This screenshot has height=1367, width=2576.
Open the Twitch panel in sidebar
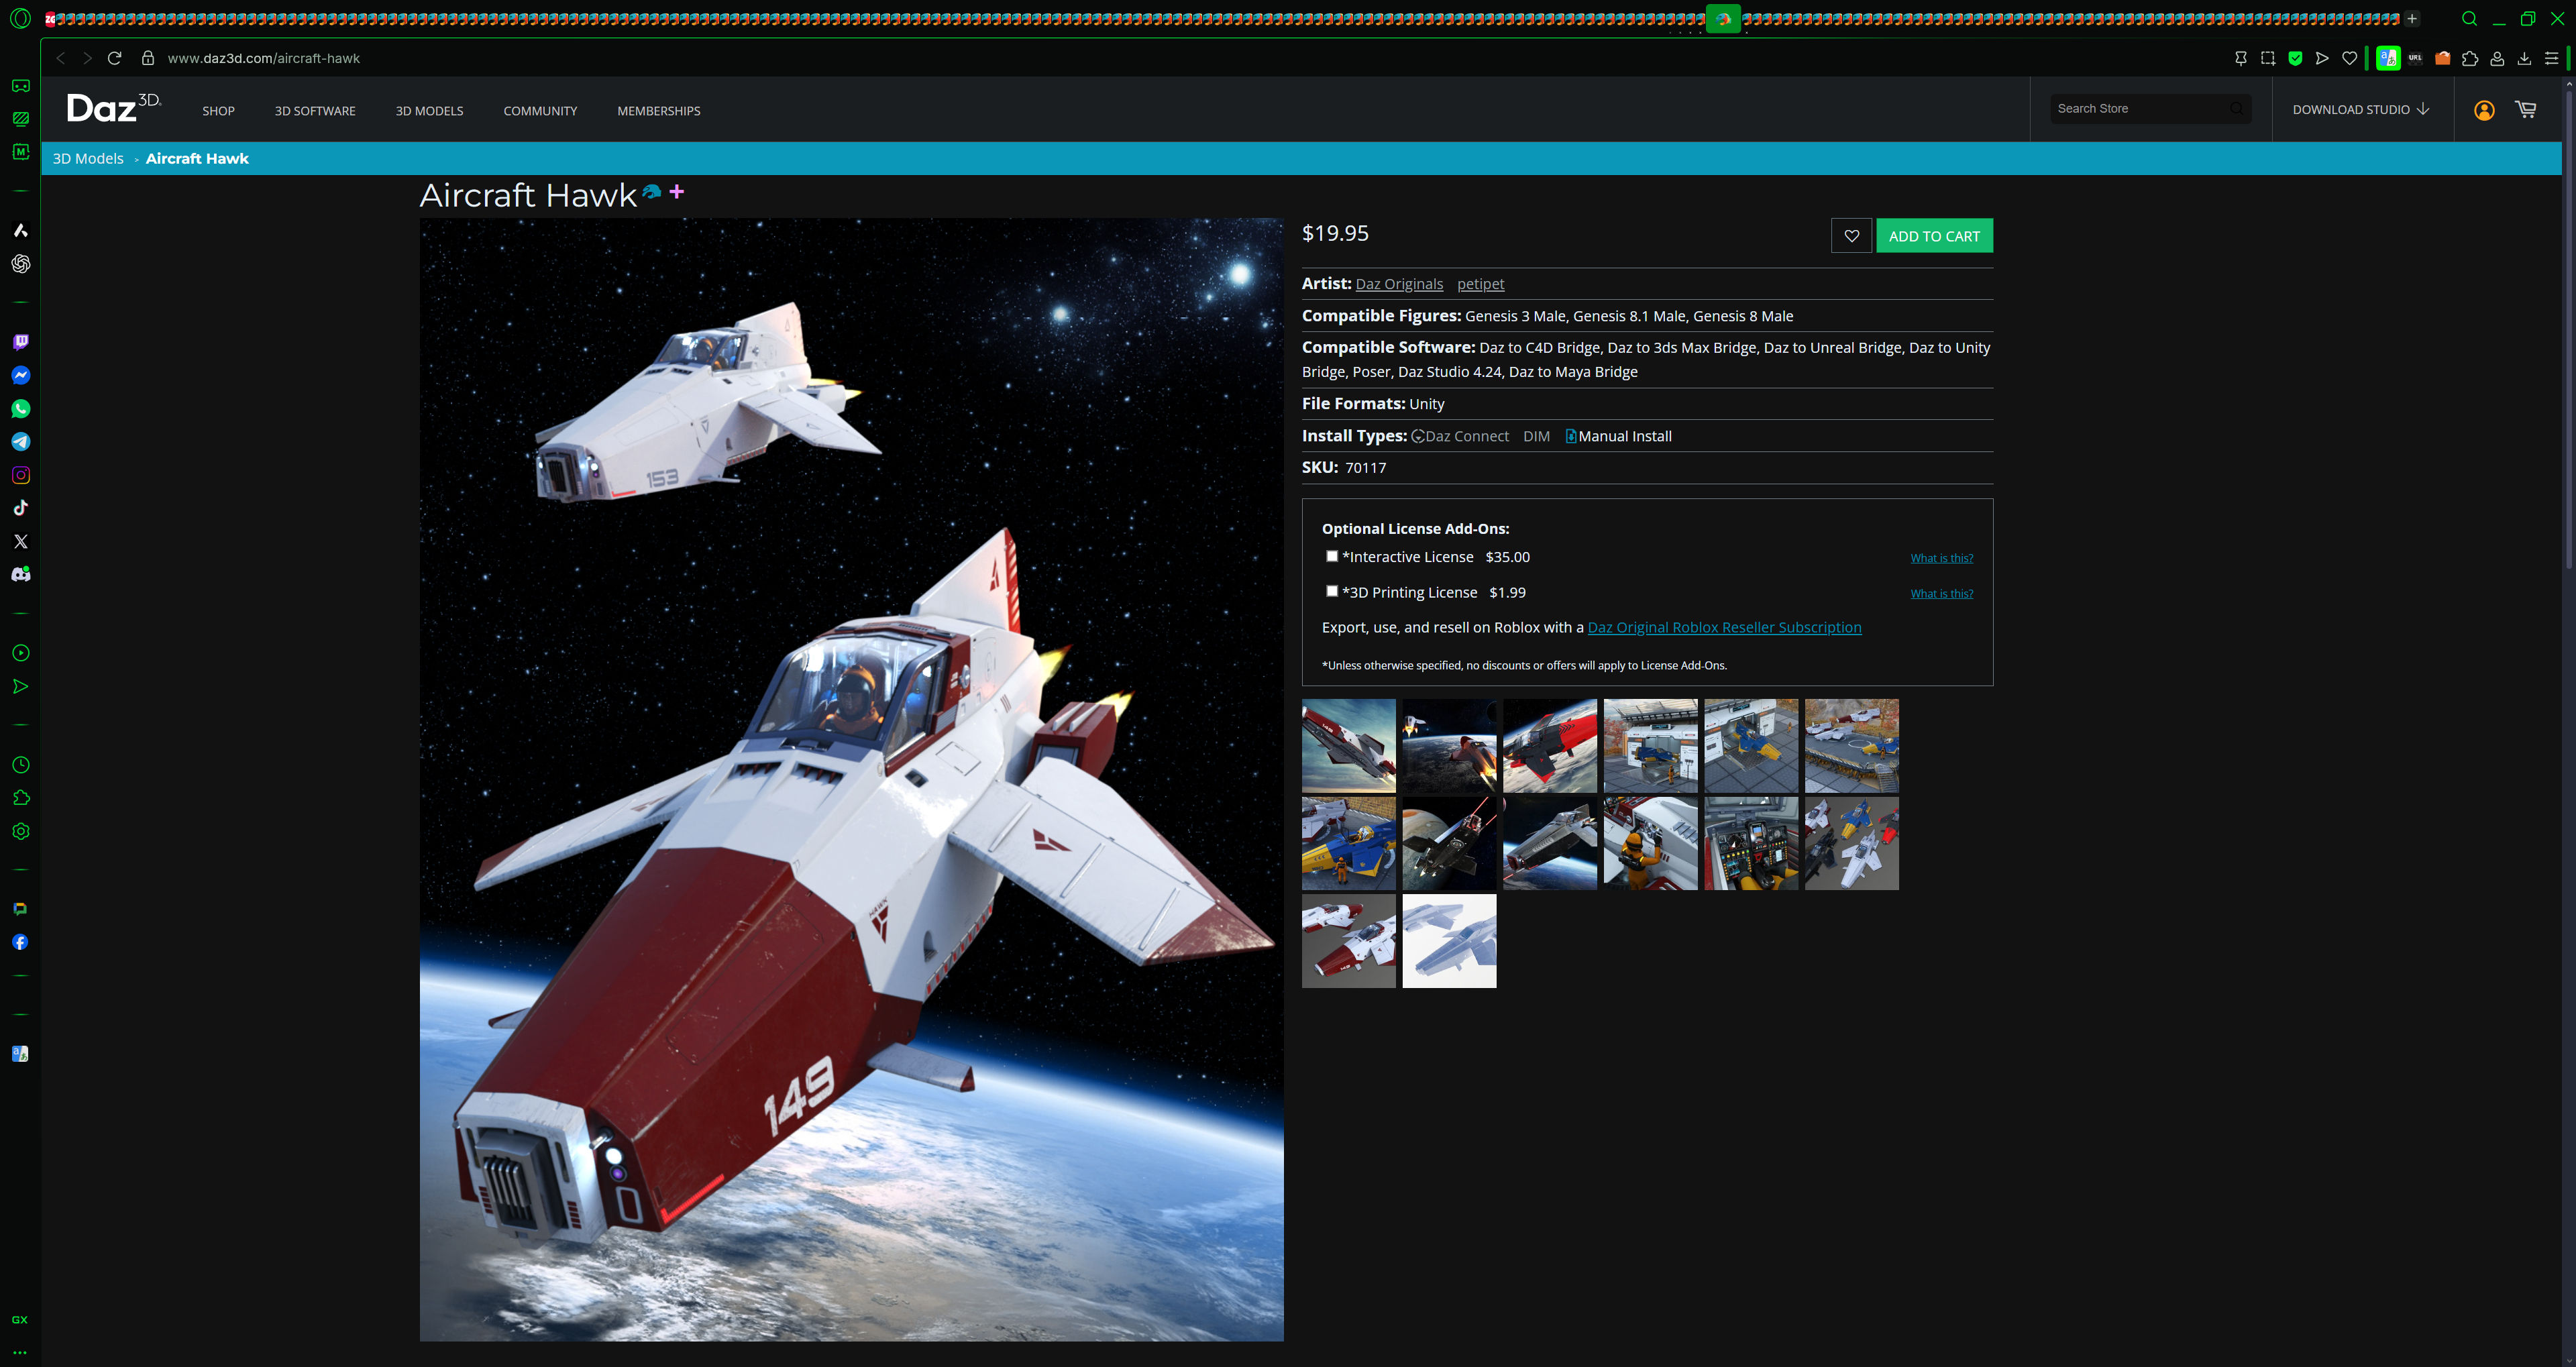tap(21, 342)
